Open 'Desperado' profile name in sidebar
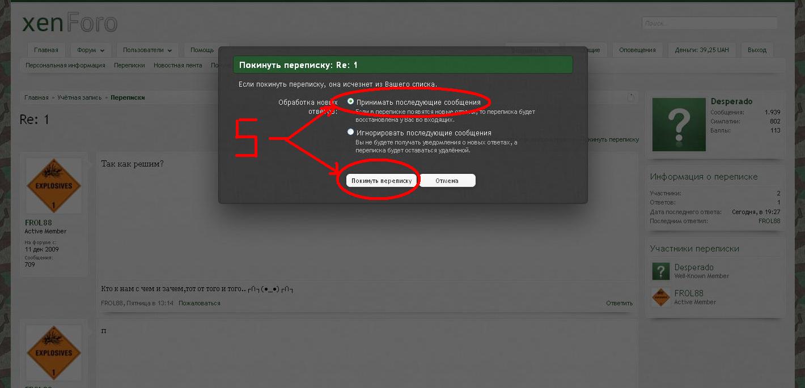This screenshot has height=388, width=805. point(731,101)
